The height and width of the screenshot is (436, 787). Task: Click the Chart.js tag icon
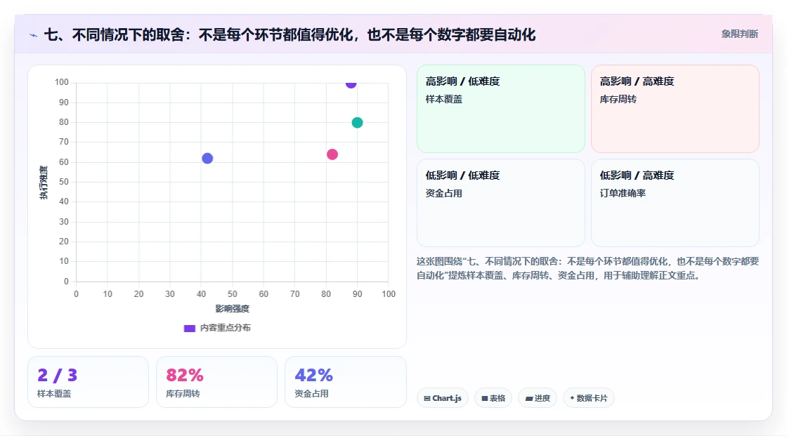[427, 398]
